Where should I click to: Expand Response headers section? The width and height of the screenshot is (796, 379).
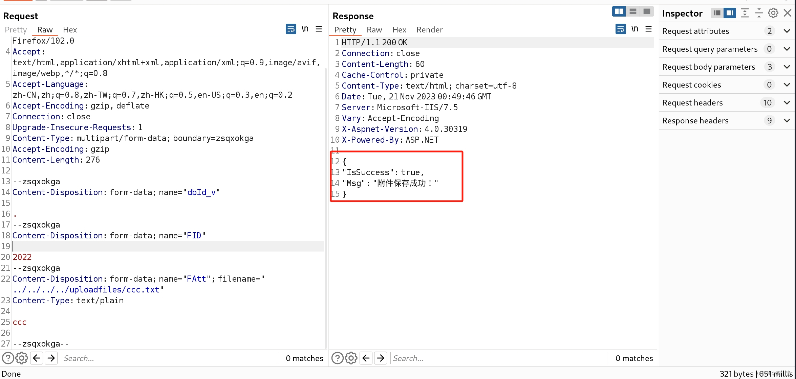727,121
